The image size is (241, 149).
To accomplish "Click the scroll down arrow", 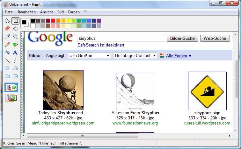I will (235, 131).
